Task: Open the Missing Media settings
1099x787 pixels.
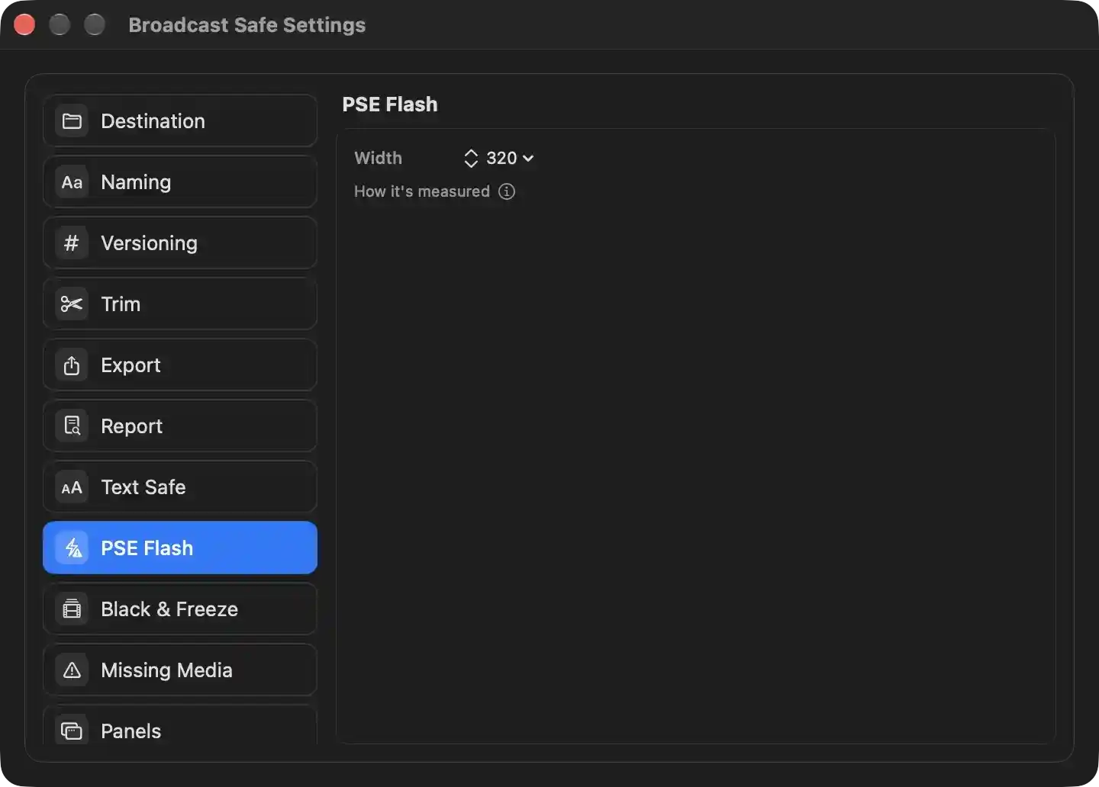Action: coord(180,670)
